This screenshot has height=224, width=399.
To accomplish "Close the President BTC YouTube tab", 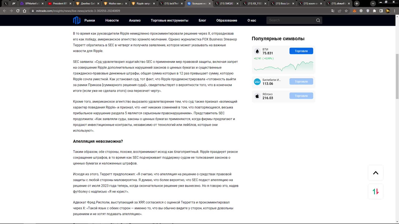I will pos(70,3).
